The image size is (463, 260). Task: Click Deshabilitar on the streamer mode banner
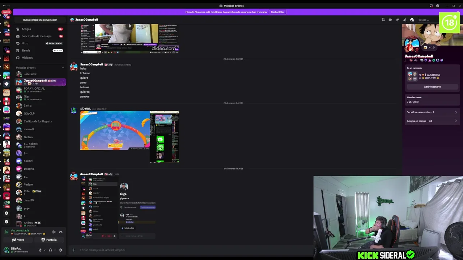(277, 12)
